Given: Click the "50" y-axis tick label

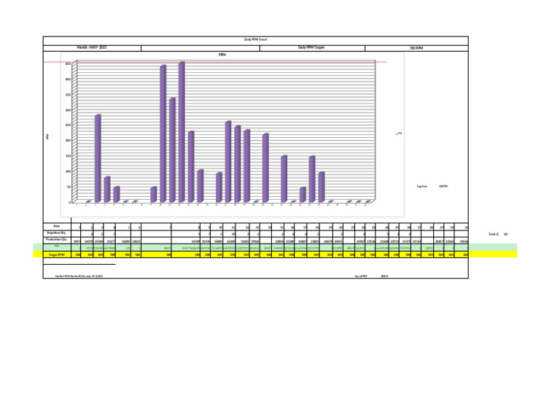Looking at the screenshot, I should pos(69,187).
